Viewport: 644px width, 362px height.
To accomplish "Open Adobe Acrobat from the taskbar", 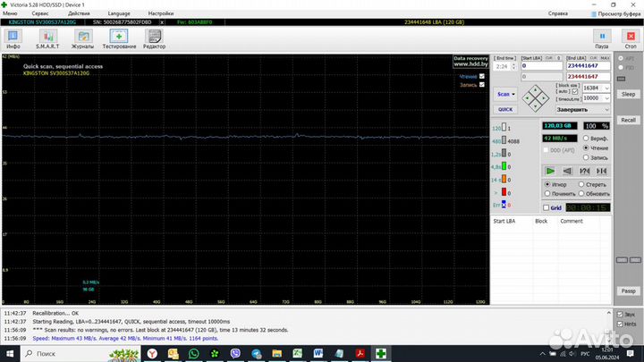I will (x=360, y=353).
